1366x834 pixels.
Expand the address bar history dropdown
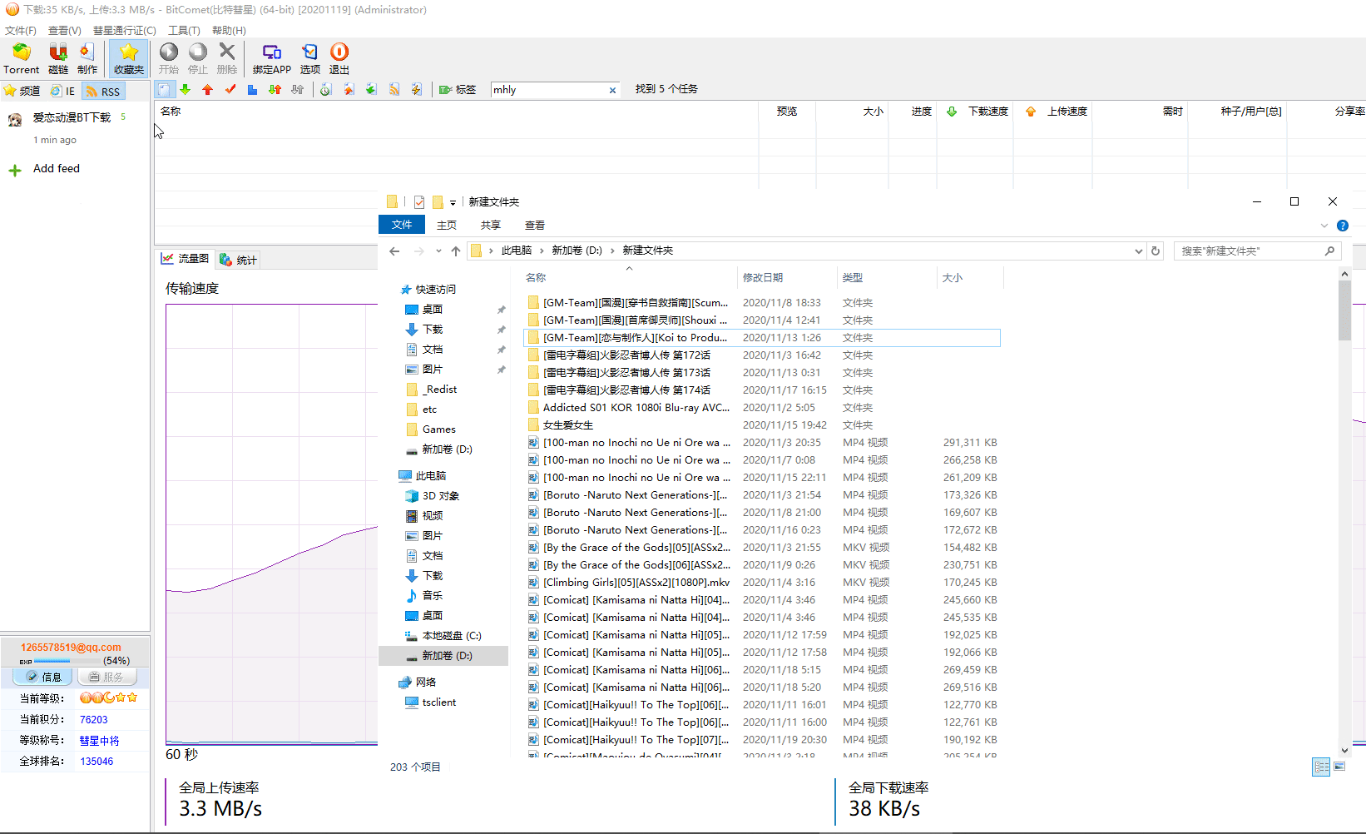tap(1139, 251)
